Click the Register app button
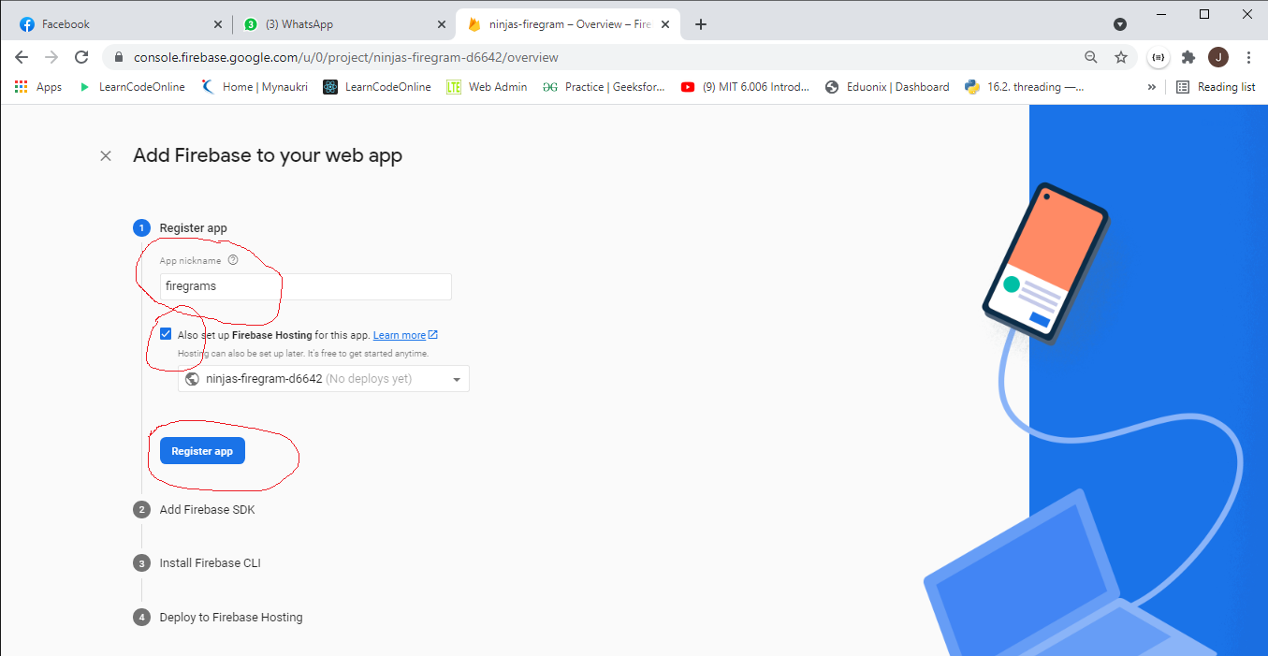Image resolution: width=1268 pixels, height=656 pixels. pos(202,451)
